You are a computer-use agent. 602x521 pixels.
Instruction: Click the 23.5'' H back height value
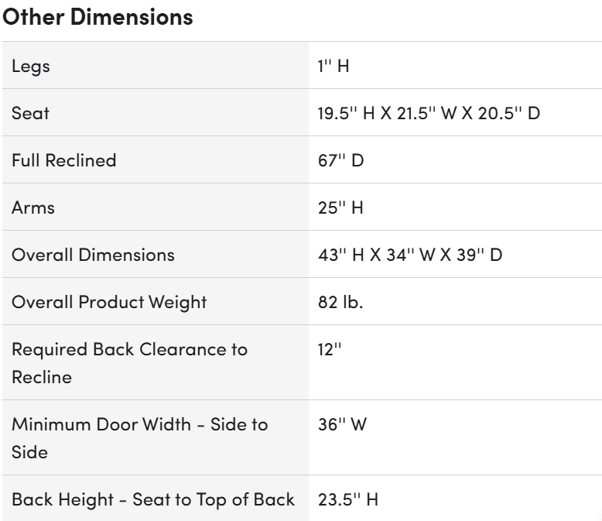pyautogui.click(x=348, y=499)
